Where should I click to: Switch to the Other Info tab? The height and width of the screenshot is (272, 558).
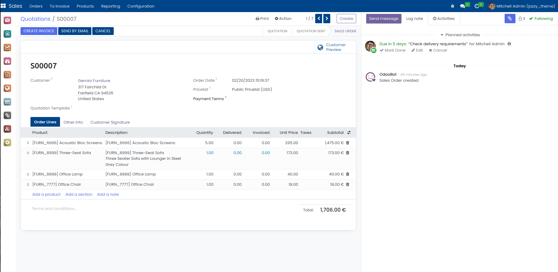tap(73, 122)
